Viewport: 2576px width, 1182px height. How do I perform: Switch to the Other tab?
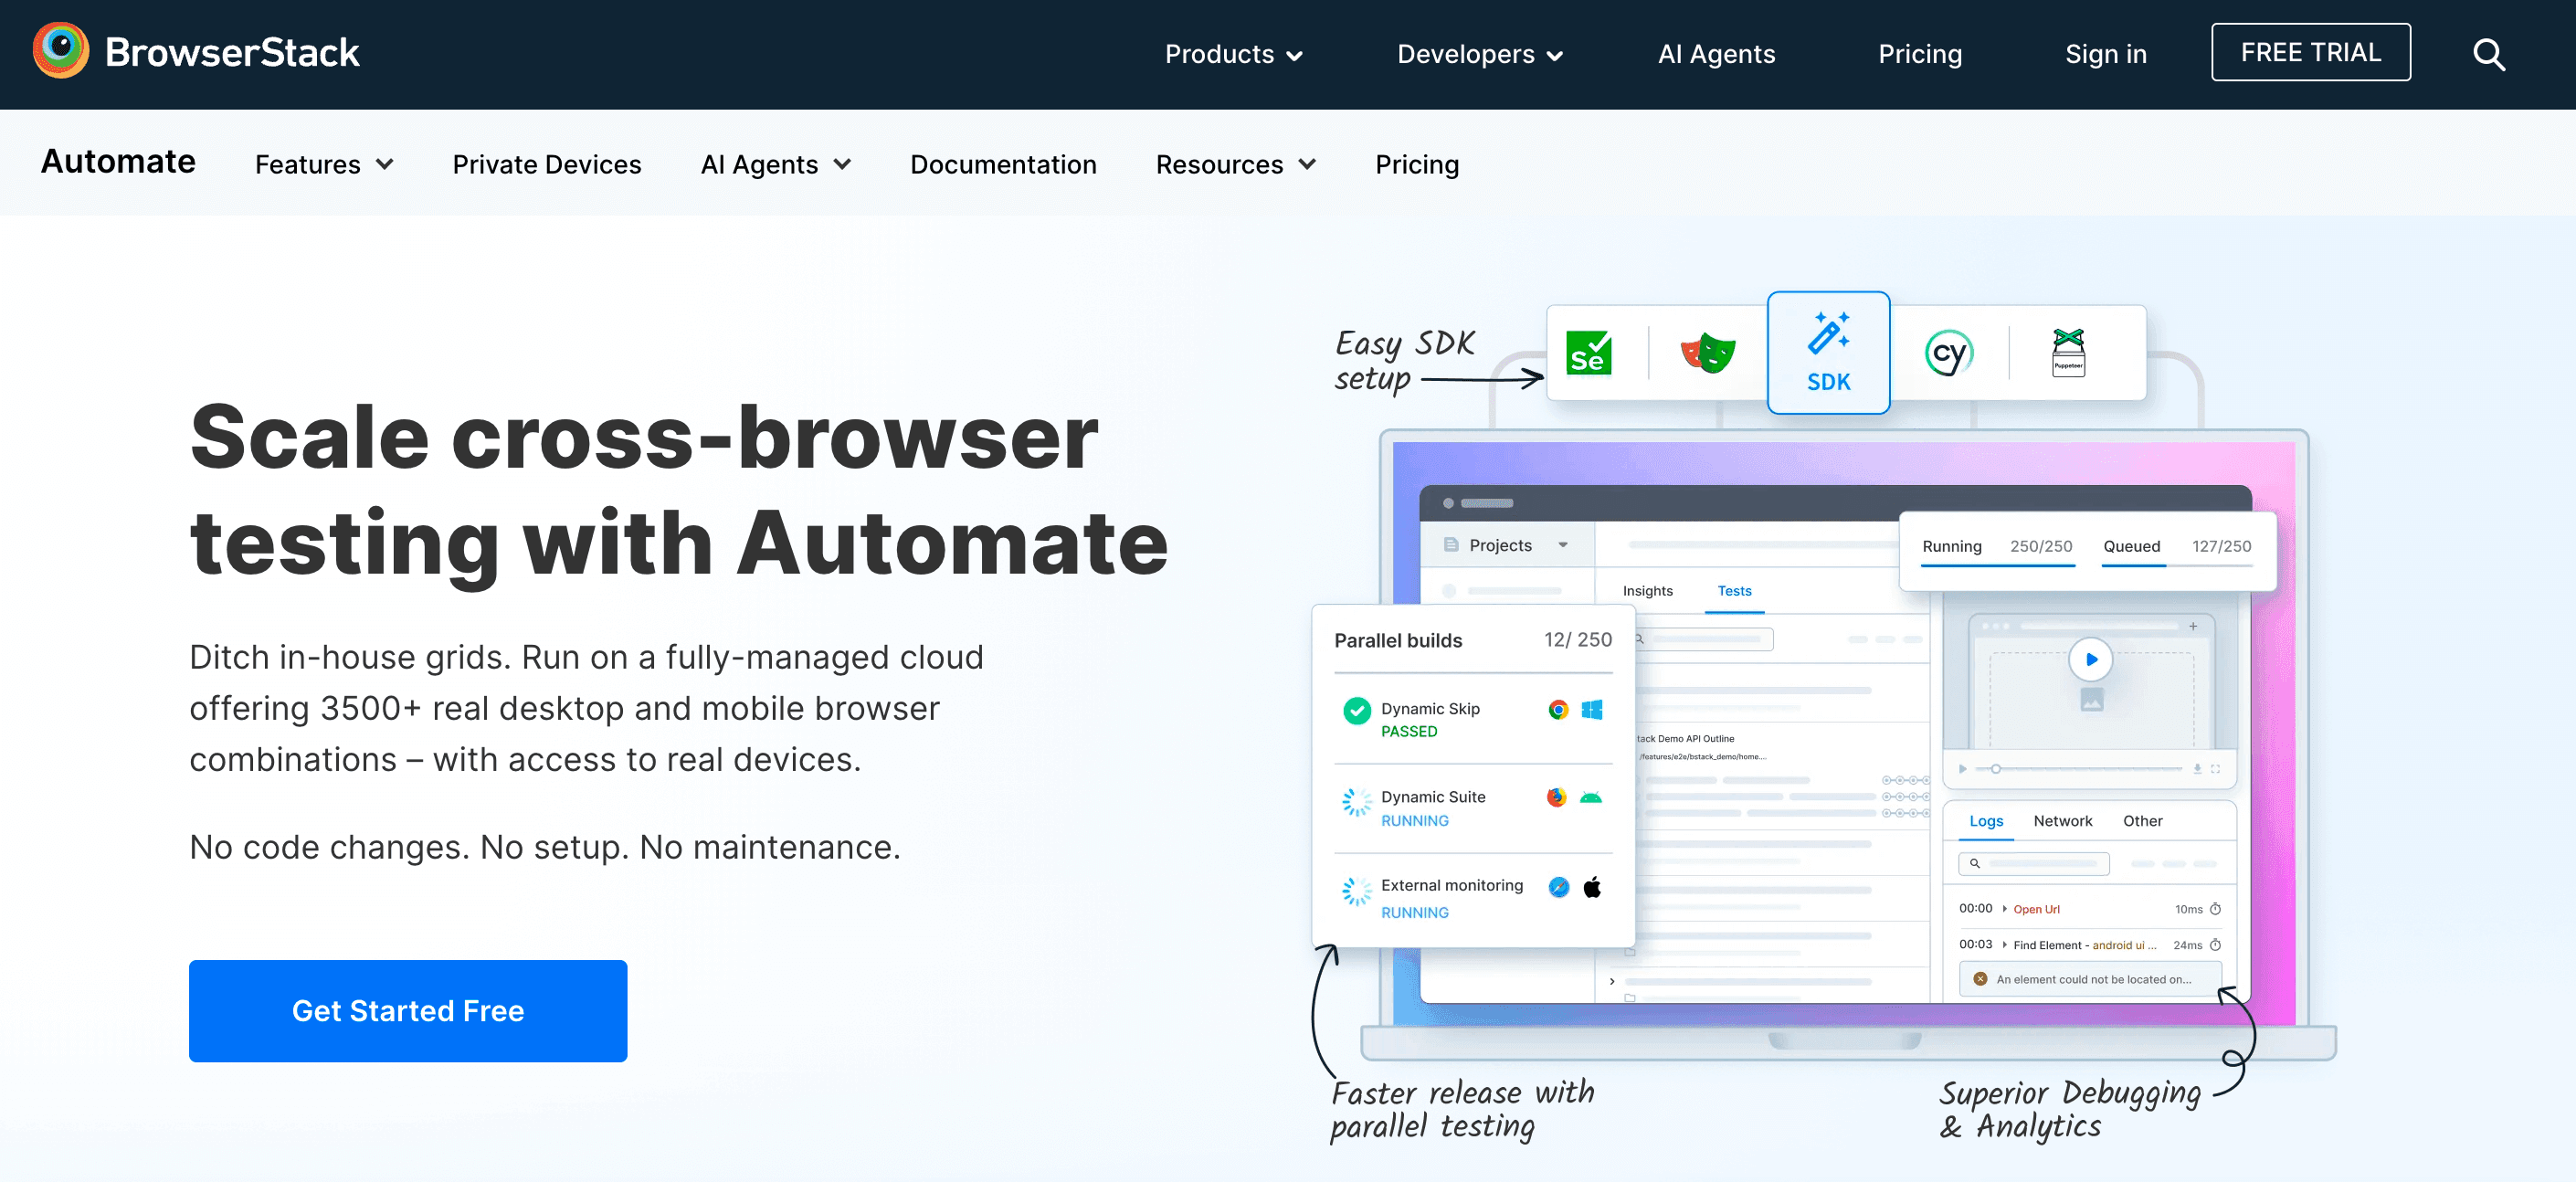tap(2142, 821)
